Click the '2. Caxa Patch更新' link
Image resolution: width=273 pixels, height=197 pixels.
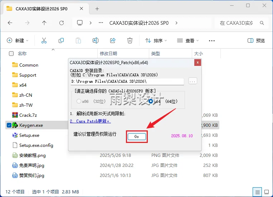coord(90,121)
